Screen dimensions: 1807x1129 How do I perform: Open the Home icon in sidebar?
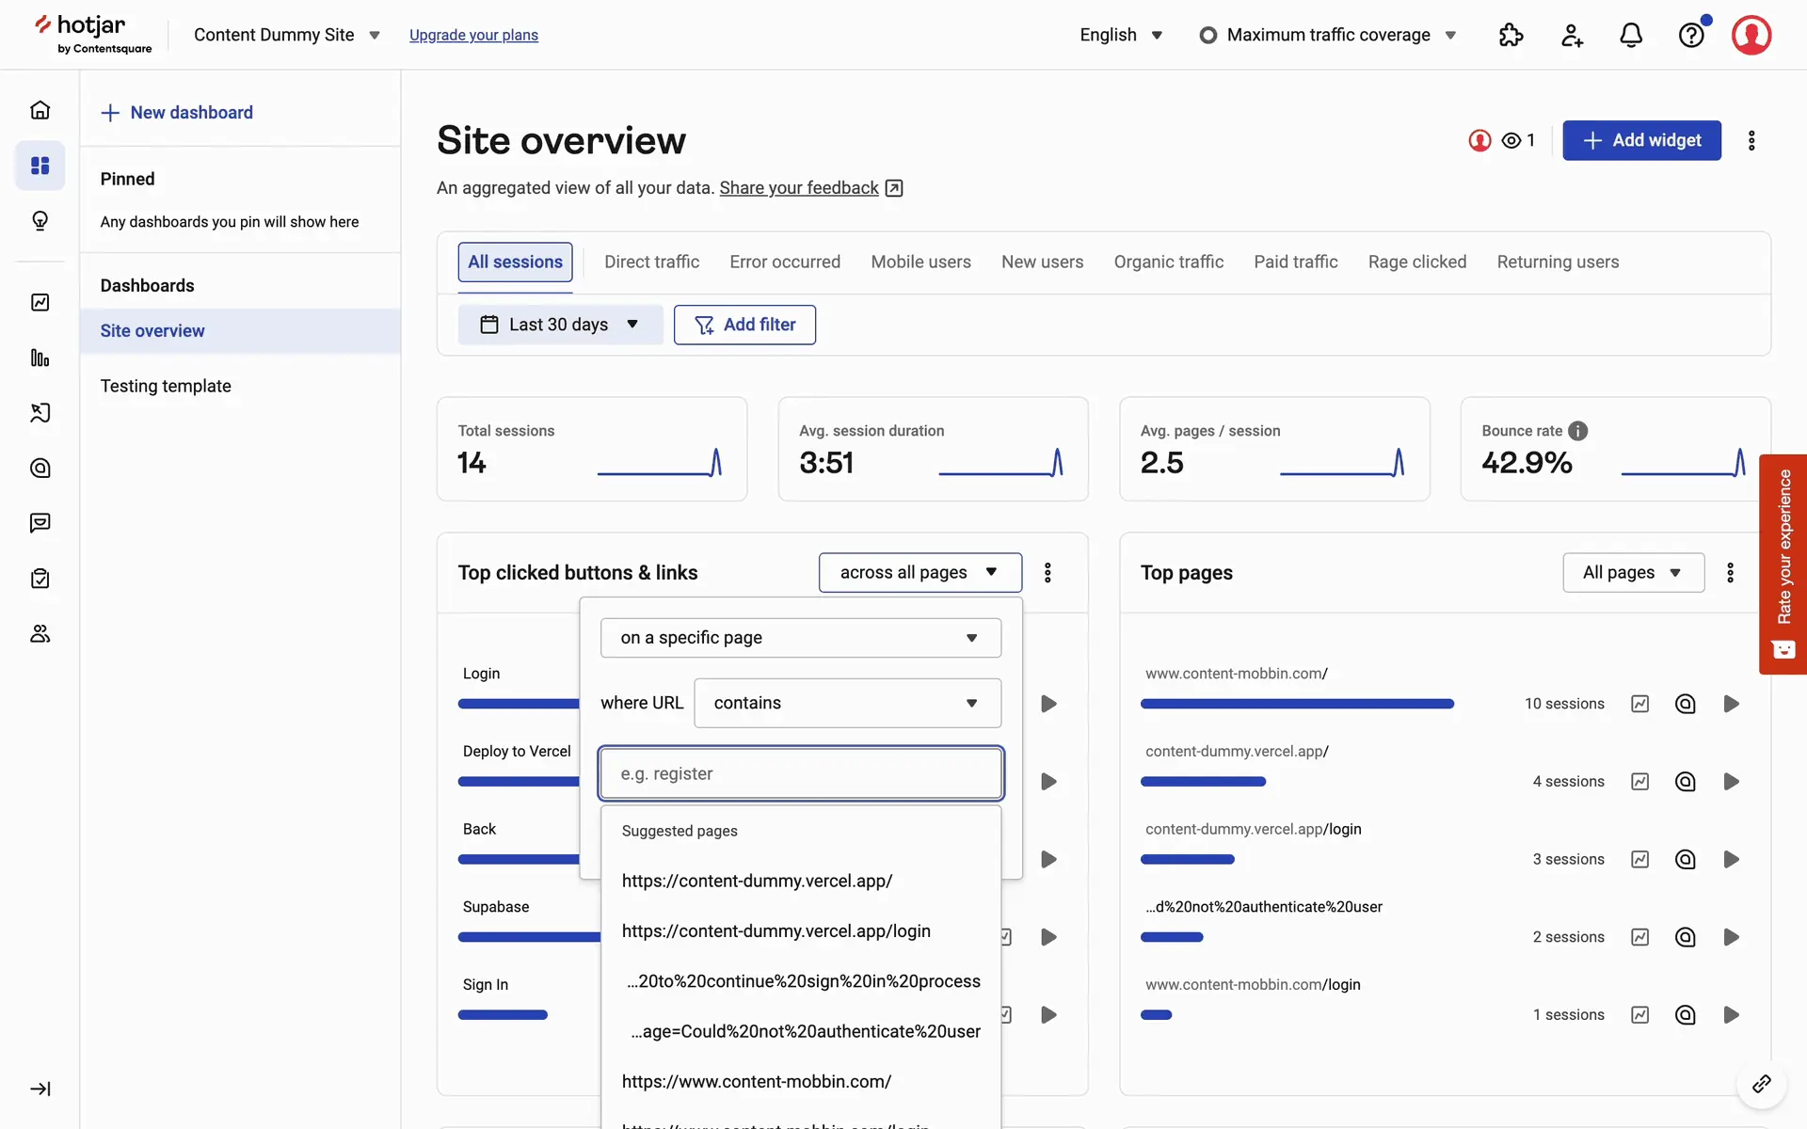tap(40, 110)
